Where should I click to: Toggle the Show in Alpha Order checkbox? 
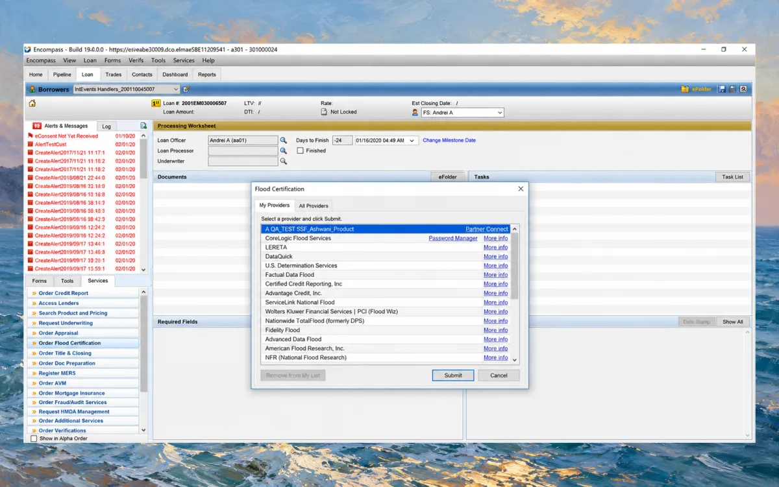34,438
